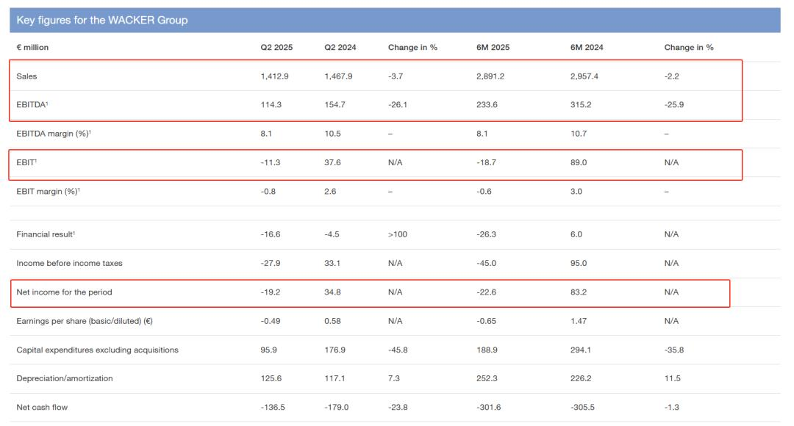The width and height of the screenshot is (794, 426).
Task: Select the EBITDA change value '-25.9'
Action: 674,105
